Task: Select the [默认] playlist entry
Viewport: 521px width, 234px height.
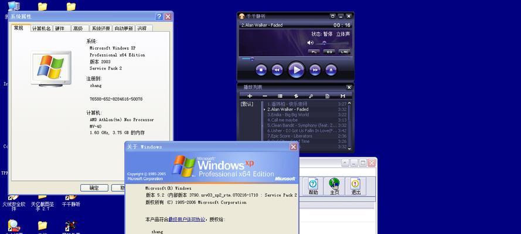Action: tap(247, 104)
